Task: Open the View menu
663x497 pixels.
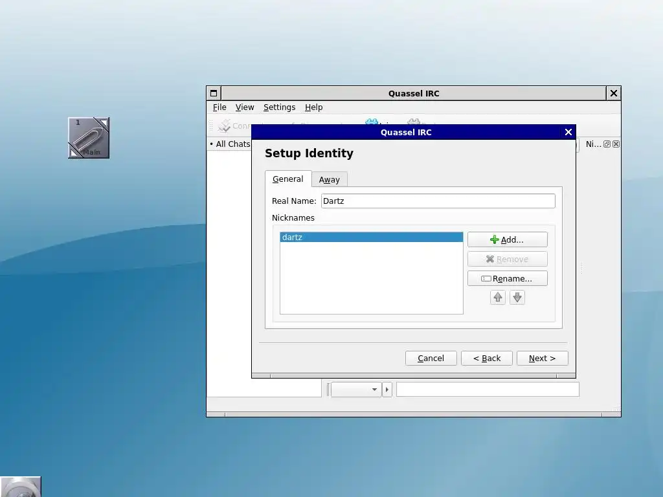Action: [244, 107]
